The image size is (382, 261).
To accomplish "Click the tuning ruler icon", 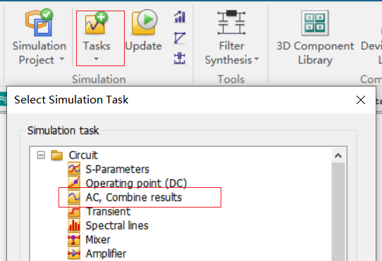I will [180, 58].
